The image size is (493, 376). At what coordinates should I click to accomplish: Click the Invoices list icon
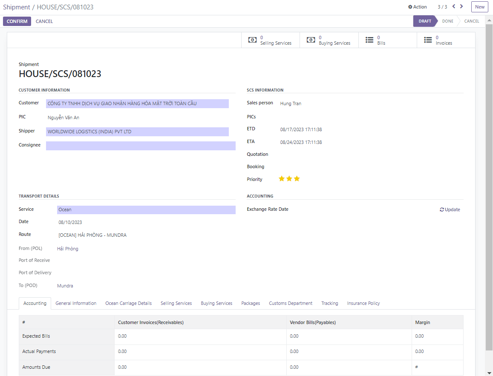(427, 40)
